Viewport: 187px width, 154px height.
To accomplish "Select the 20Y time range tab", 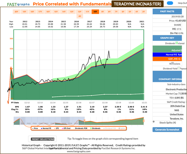I will 16,12.
